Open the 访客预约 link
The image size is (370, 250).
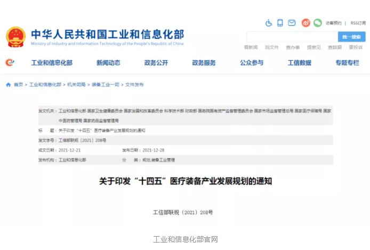(333, 23)
